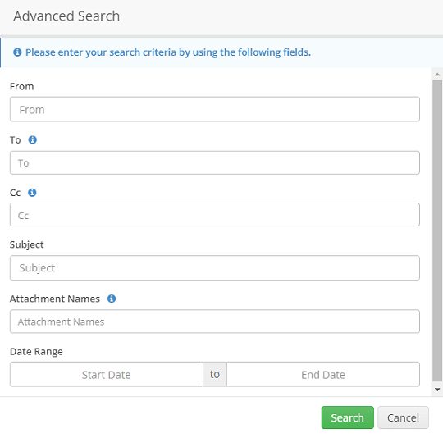The height and width of the screenshot is (438, 443).
Task: Click the 'Advanced Search' dialog title
Action: tap(66, 16)
